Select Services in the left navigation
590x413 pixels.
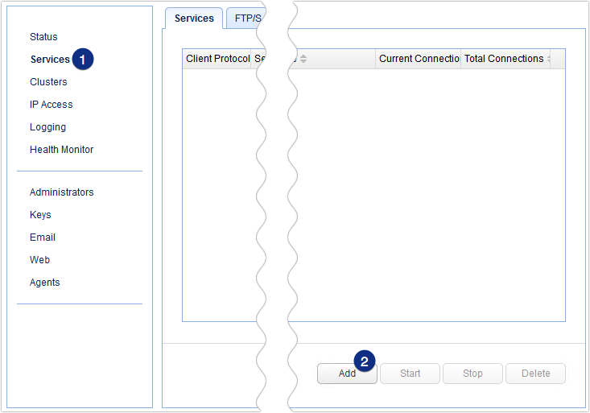[x=50, y=60]
